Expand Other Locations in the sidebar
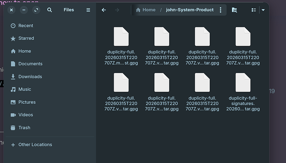Viewport: 286px width, 163px height. click(50, 145)
